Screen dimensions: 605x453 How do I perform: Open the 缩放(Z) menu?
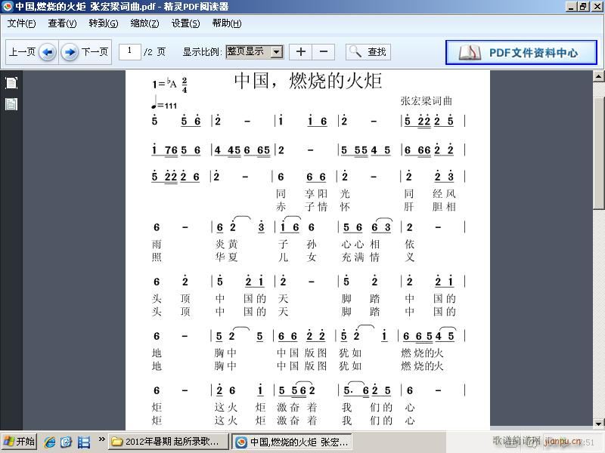144,23
